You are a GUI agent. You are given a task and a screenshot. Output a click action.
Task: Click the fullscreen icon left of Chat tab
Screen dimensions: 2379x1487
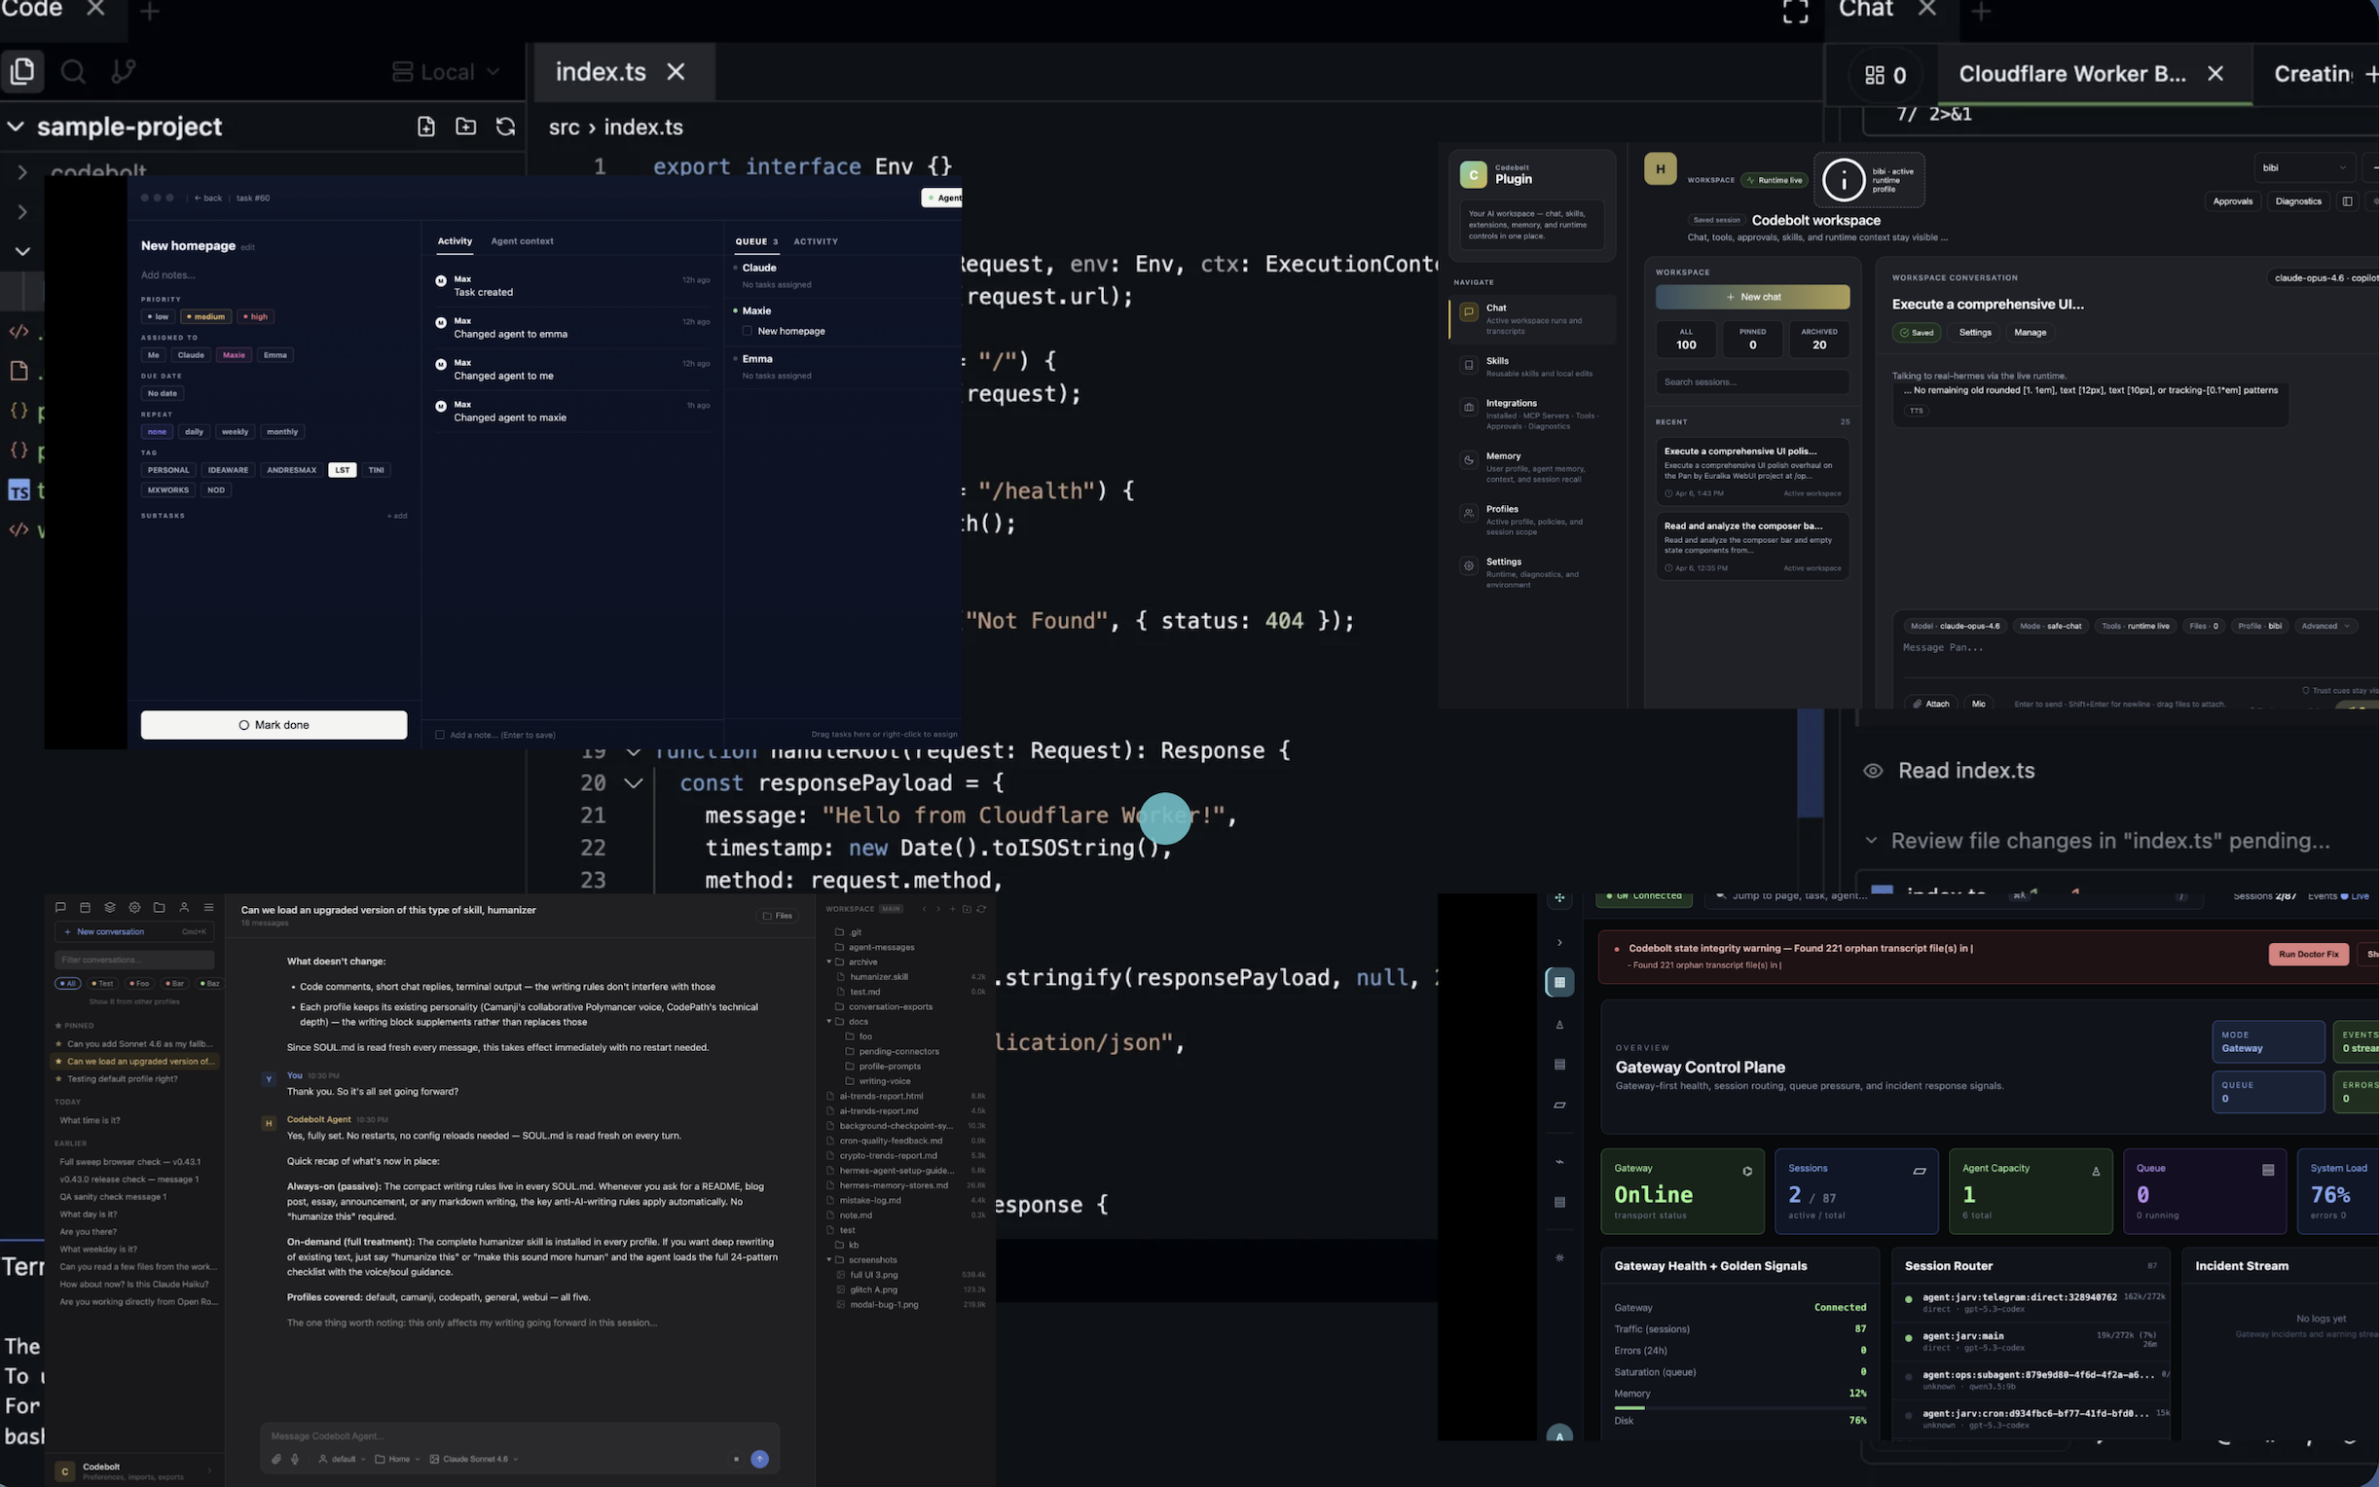coord(1796,11)
